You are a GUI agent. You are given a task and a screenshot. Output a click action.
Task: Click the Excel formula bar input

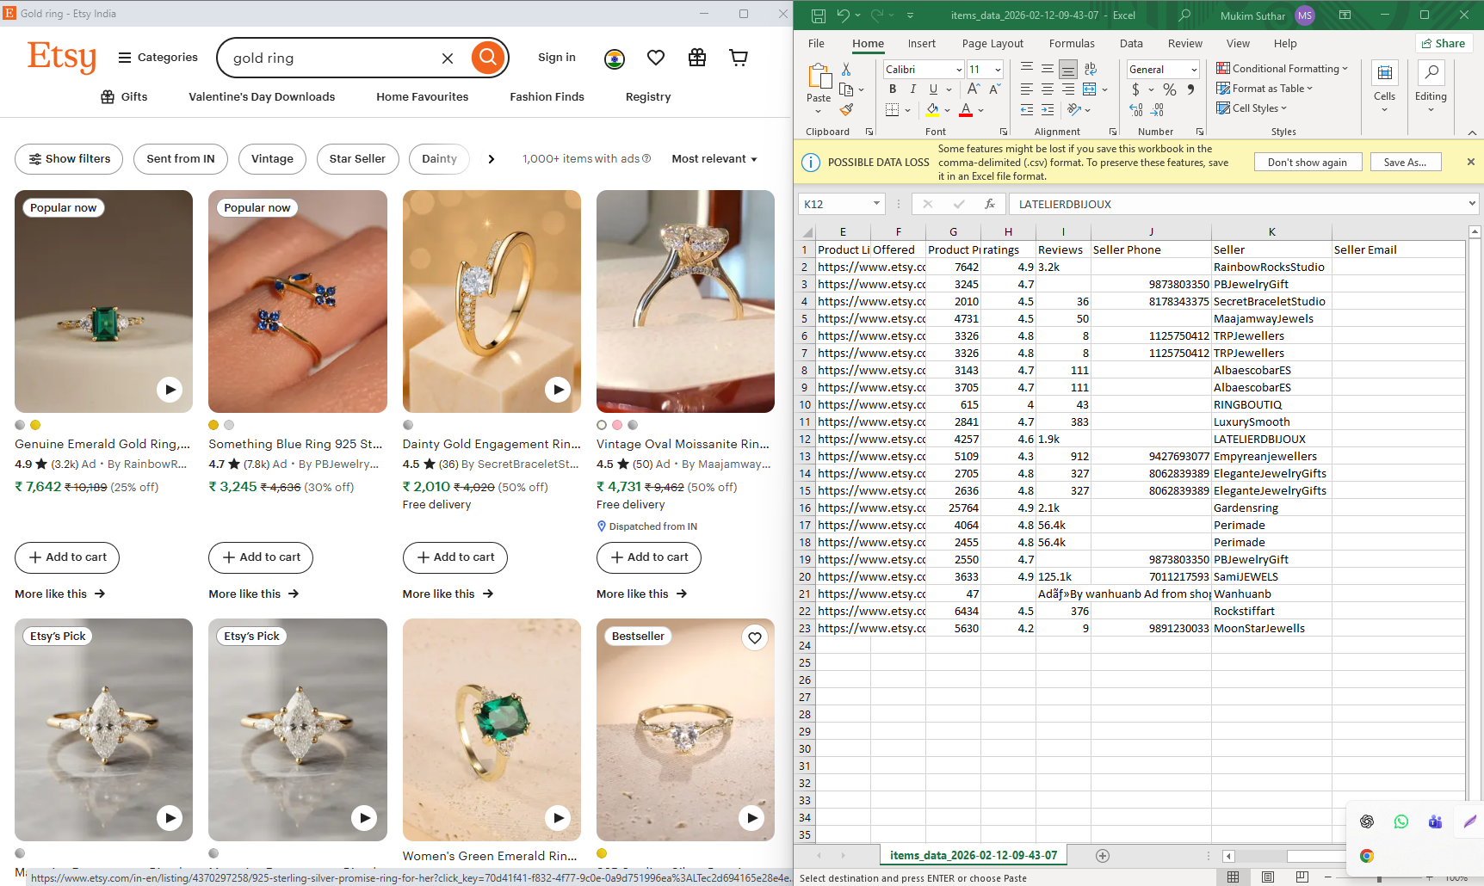coord(1240,204)
